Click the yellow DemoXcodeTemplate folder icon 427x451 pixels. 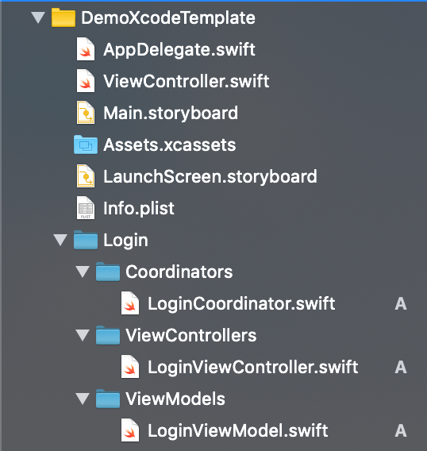[x=63, y=17]
